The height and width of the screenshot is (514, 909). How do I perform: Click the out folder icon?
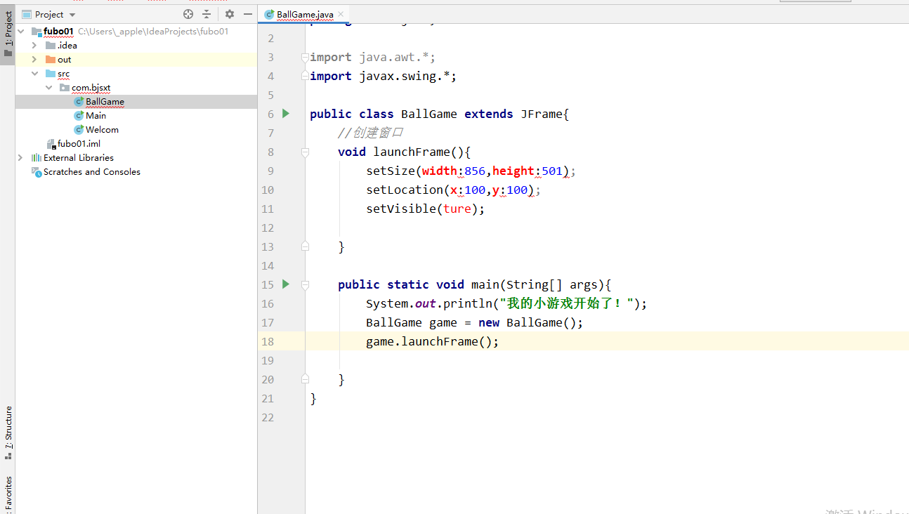(x=51, y=60)
